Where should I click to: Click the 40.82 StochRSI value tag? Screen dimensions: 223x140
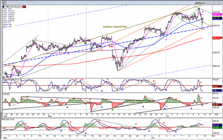(217, 86)
